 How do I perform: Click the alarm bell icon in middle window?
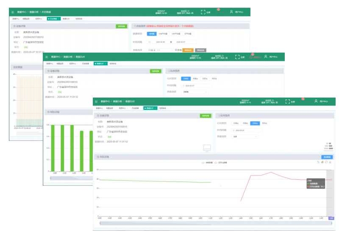click(251, 56)
